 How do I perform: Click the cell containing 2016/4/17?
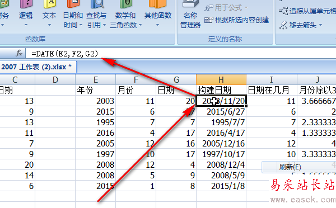[x=221, y=133]
